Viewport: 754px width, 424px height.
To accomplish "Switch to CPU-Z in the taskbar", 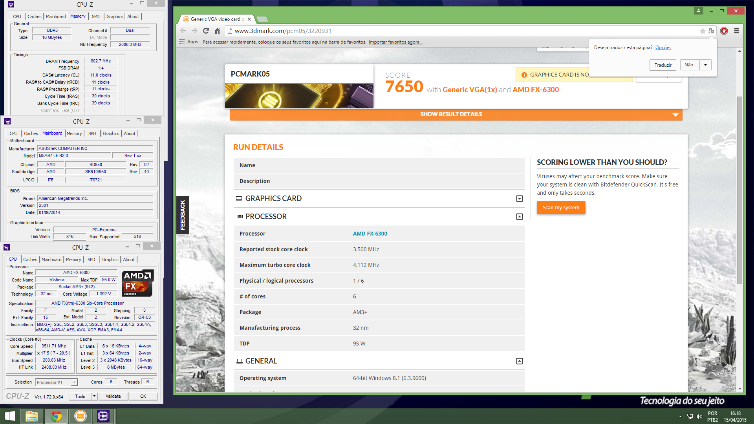I will [103, 416].
